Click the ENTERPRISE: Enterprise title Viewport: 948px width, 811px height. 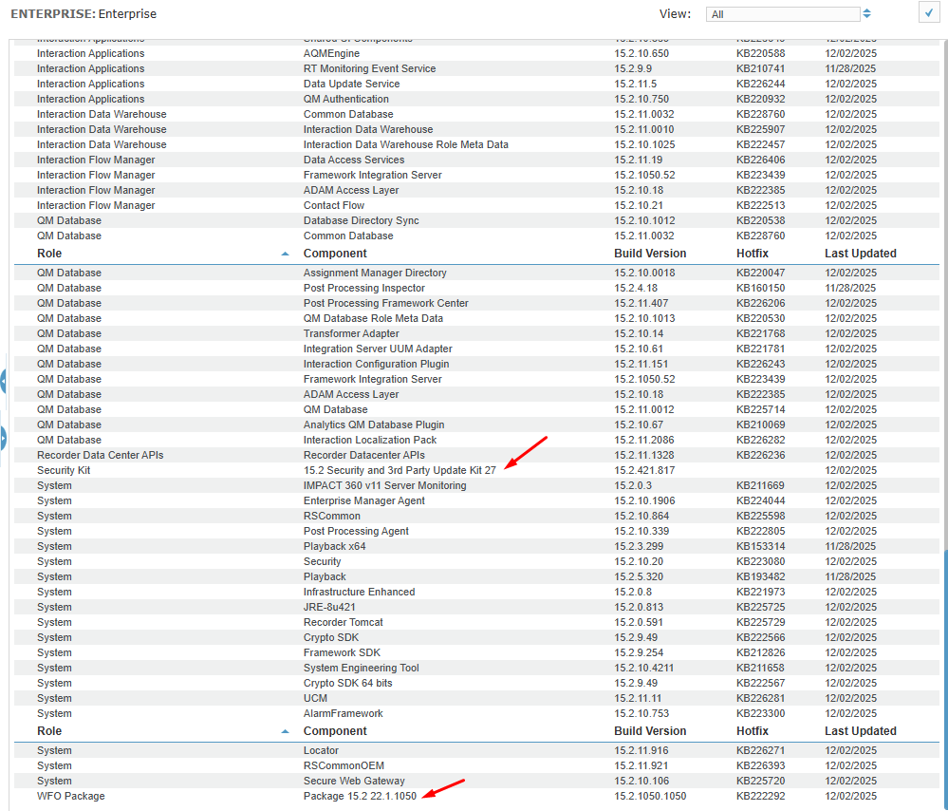click(84, 14)
